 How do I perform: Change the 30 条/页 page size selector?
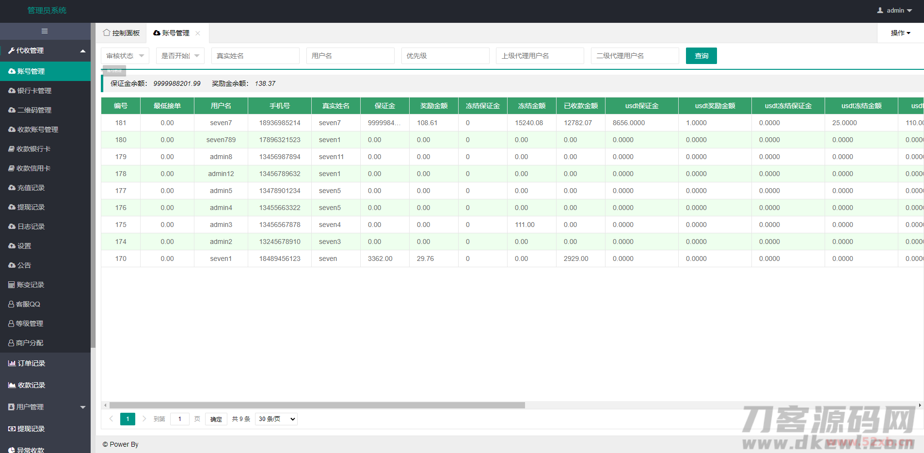pos(276,419)
